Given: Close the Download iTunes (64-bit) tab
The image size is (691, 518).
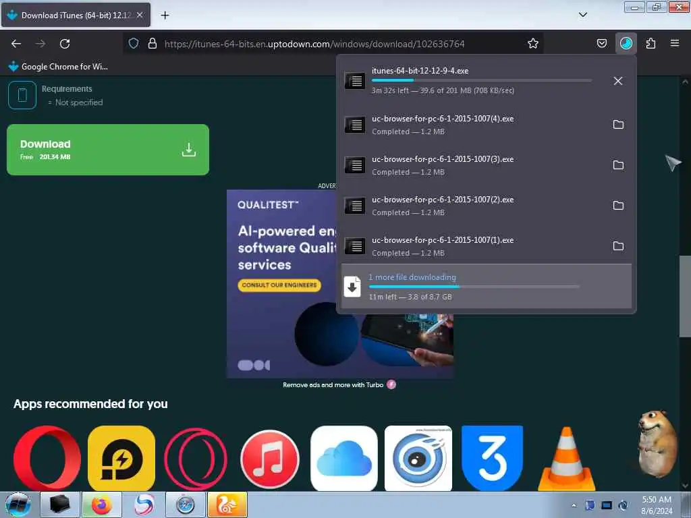Looking at the screenshot, I should 139,16.
